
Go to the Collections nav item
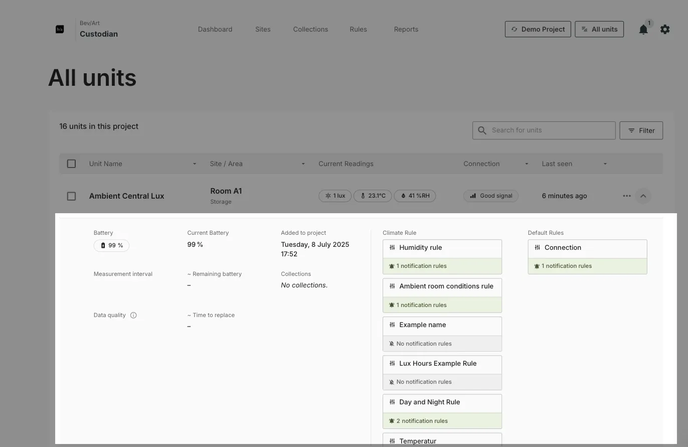point(310,29)
